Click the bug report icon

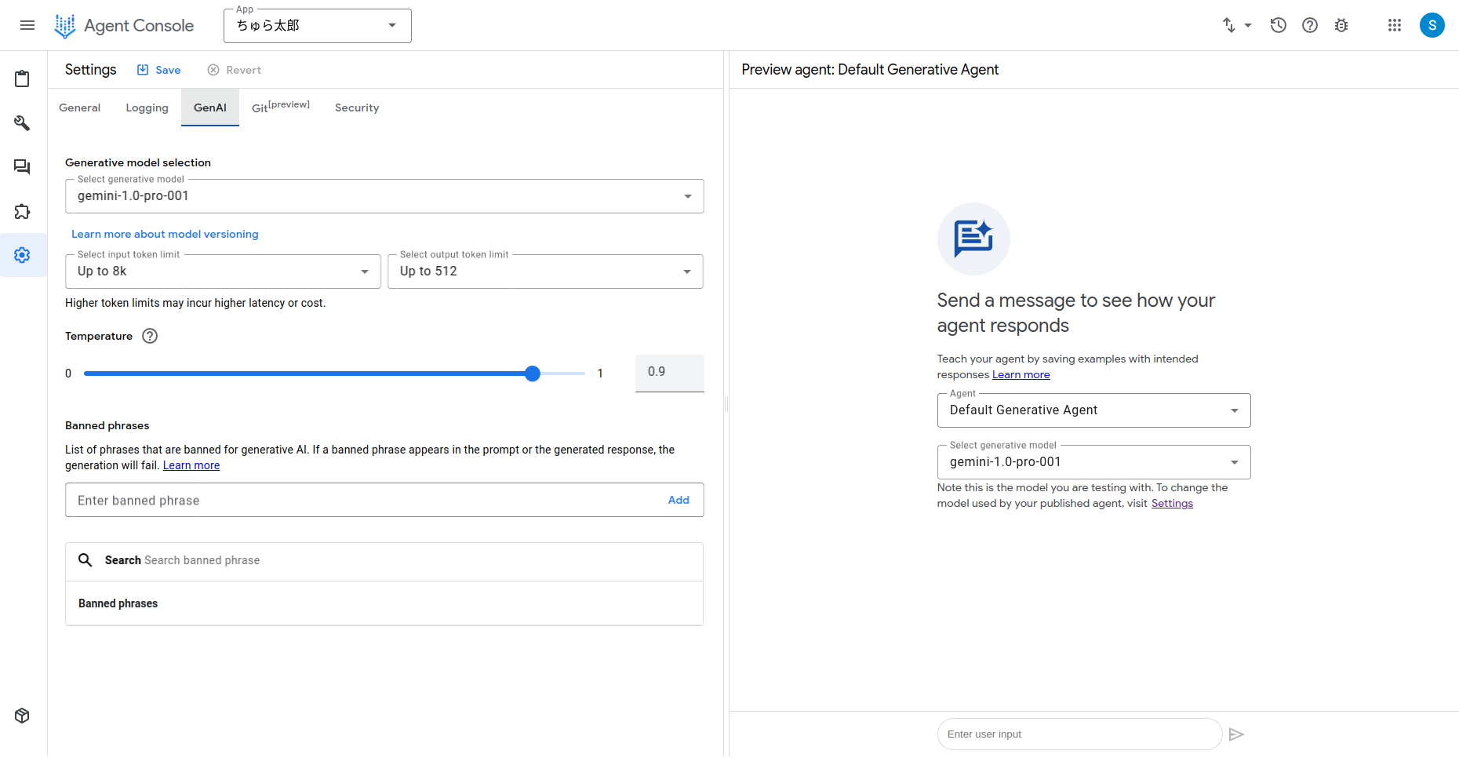[x=1341, y=25]
